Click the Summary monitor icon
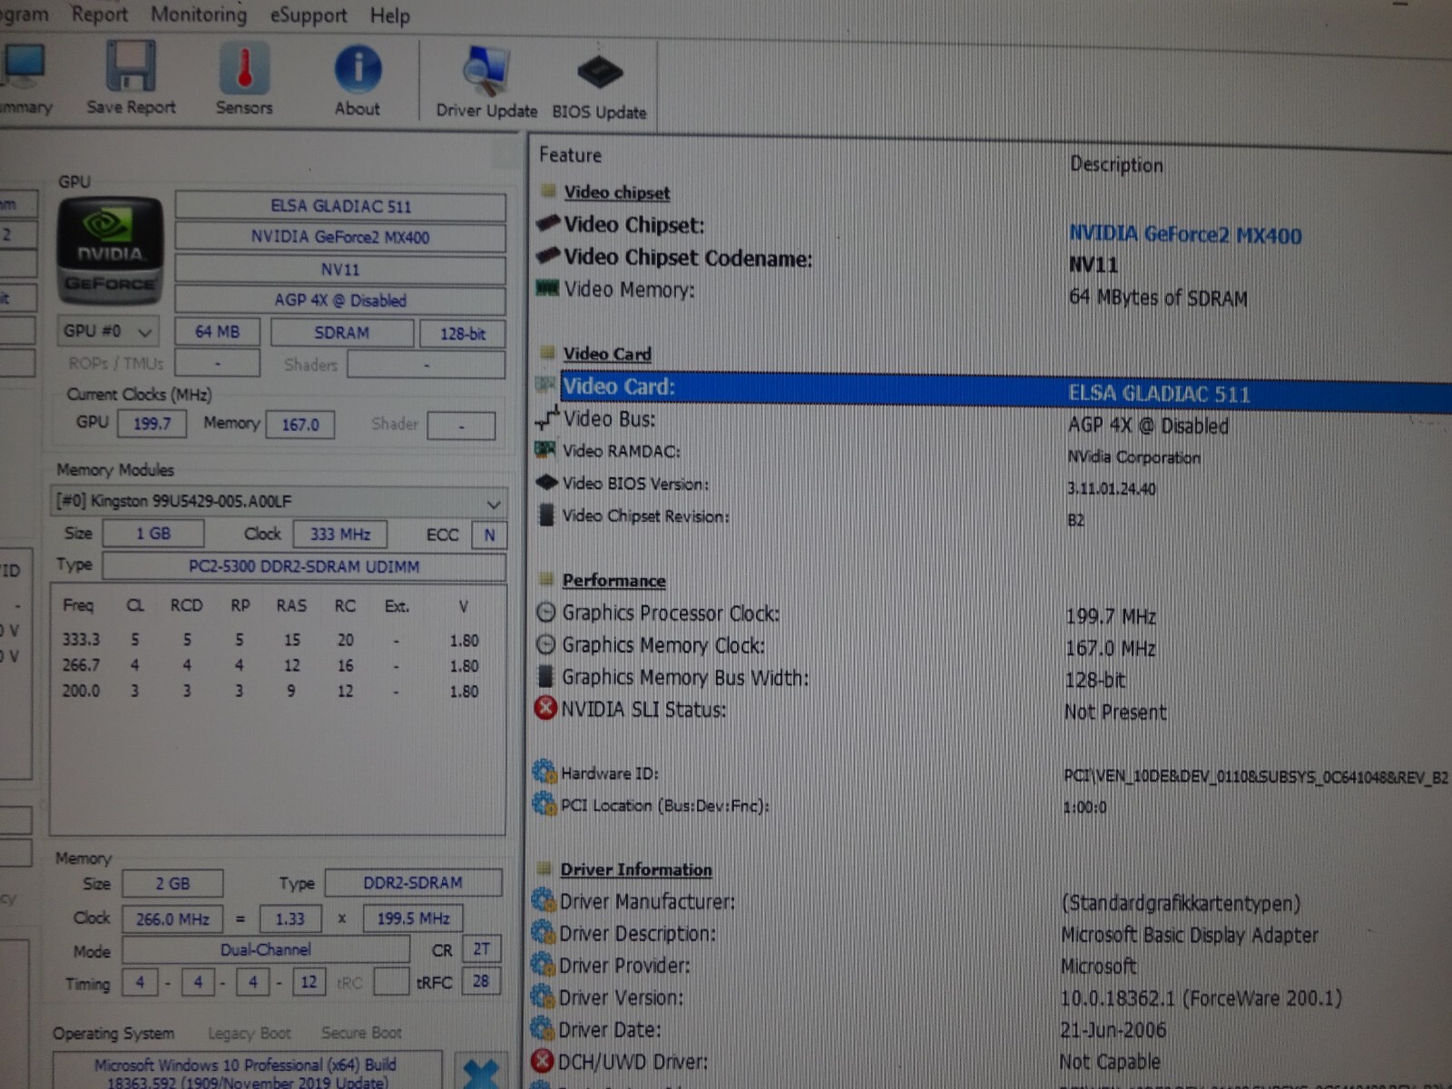This screenshot has height=1089, width=1452. (x=25, y=66)
